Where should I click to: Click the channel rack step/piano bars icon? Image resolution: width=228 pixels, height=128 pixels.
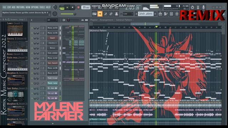point(86,20)
